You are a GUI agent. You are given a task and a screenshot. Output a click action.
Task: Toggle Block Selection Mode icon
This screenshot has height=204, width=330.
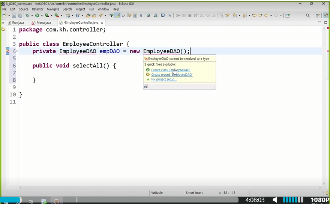tap(135, 15)
